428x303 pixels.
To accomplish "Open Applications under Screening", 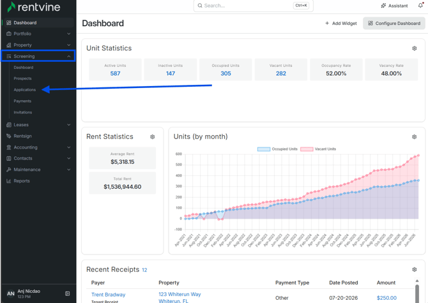I will (24, 90).
